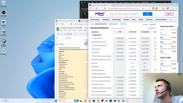Open Watchlists in Yahoo navigation
The height and width of the screenshot is (103, 183).
click(106, 20)
